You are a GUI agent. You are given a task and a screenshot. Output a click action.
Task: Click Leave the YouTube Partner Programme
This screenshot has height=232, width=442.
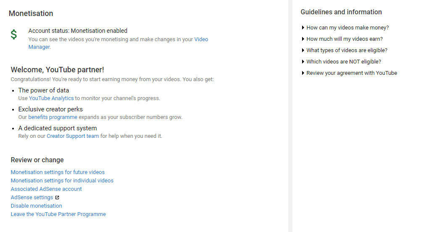[58, 214]
